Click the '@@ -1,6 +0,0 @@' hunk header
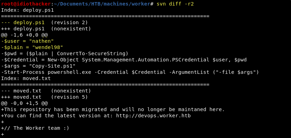The image size is (291, 138). (x=24, y=35)
